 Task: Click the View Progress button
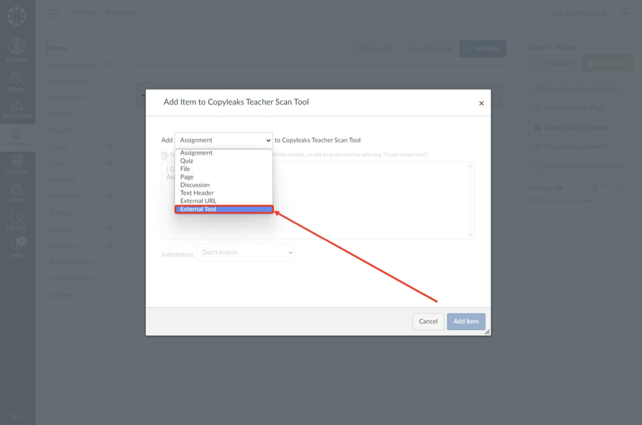pyautogui.click(x=428, y=48)
